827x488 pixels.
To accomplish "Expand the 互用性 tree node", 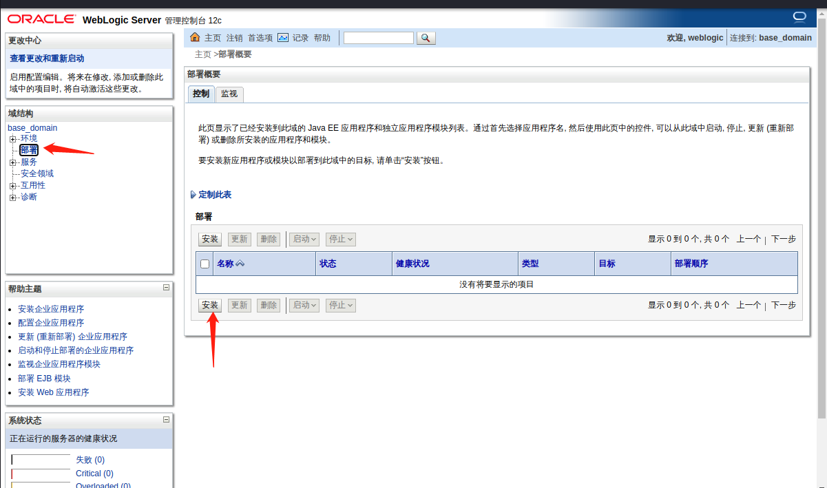I will (x=12, y=186).
